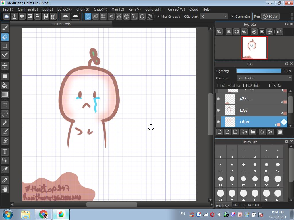Create a new layer folder
294x220 pixels.
pyautogui.click(x=253, y=132)
